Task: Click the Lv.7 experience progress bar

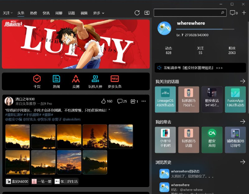Action: click(x=205, y=29)
